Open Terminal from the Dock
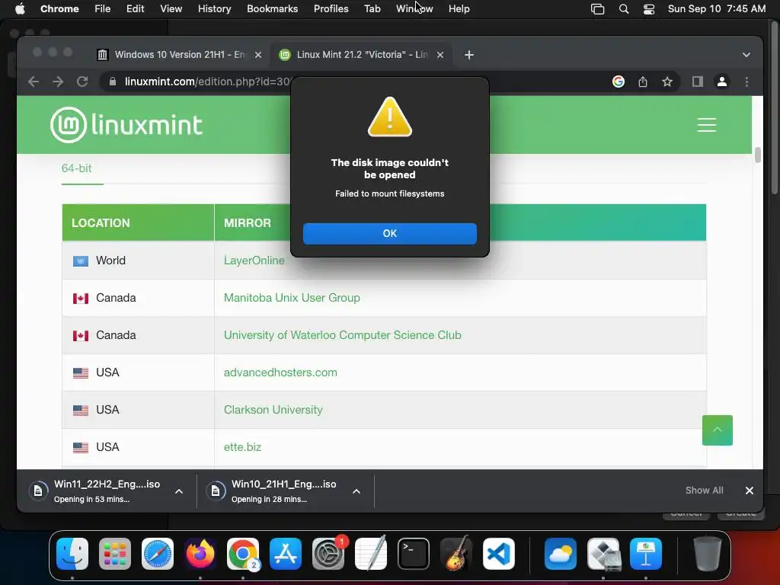780x585 pixels. click(414, 553)
